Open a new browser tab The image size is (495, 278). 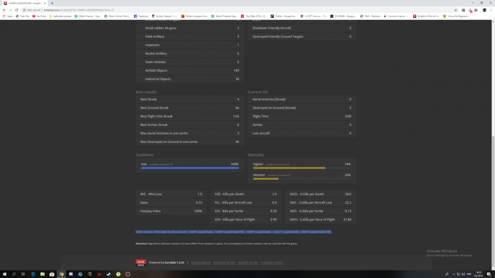coord(52,3)
